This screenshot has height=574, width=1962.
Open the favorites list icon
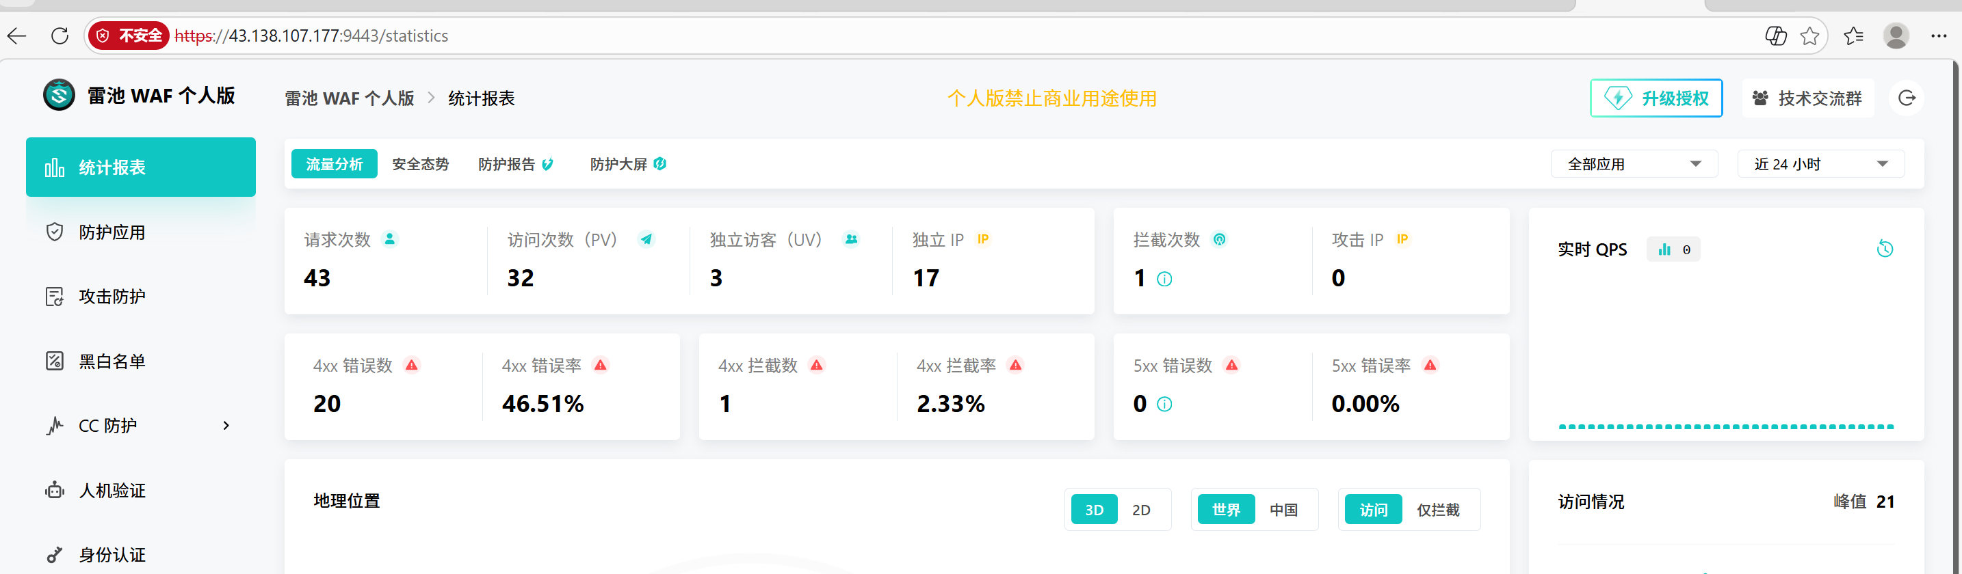(x=1853, y=36)
